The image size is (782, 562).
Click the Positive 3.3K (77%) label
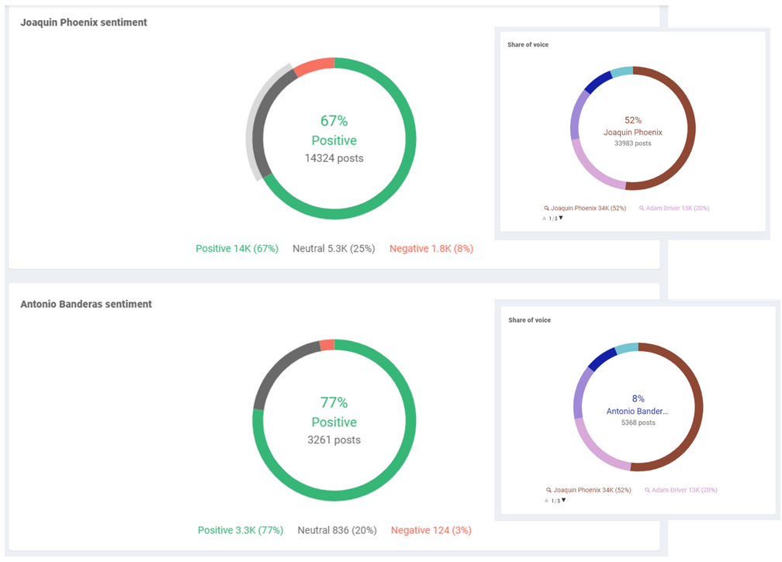(x=240, y=529)
